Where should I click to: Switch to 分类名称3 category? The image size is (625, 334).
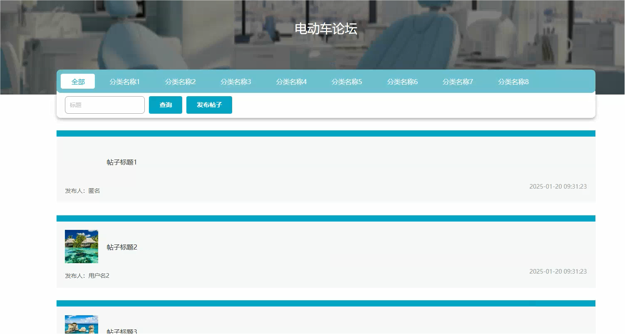(236, 82)
